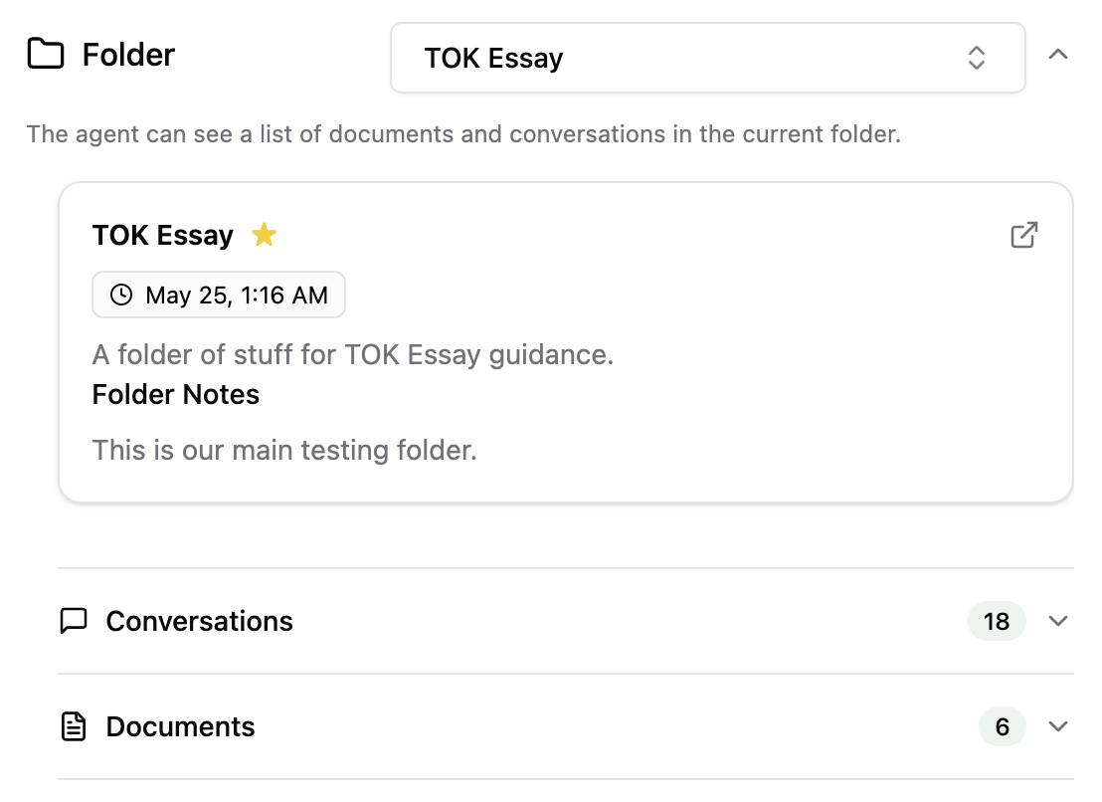Viewport: 1102px width, 802px height.
Task: Toggle visibility of the Conversations list
Action: (1058, 620)
